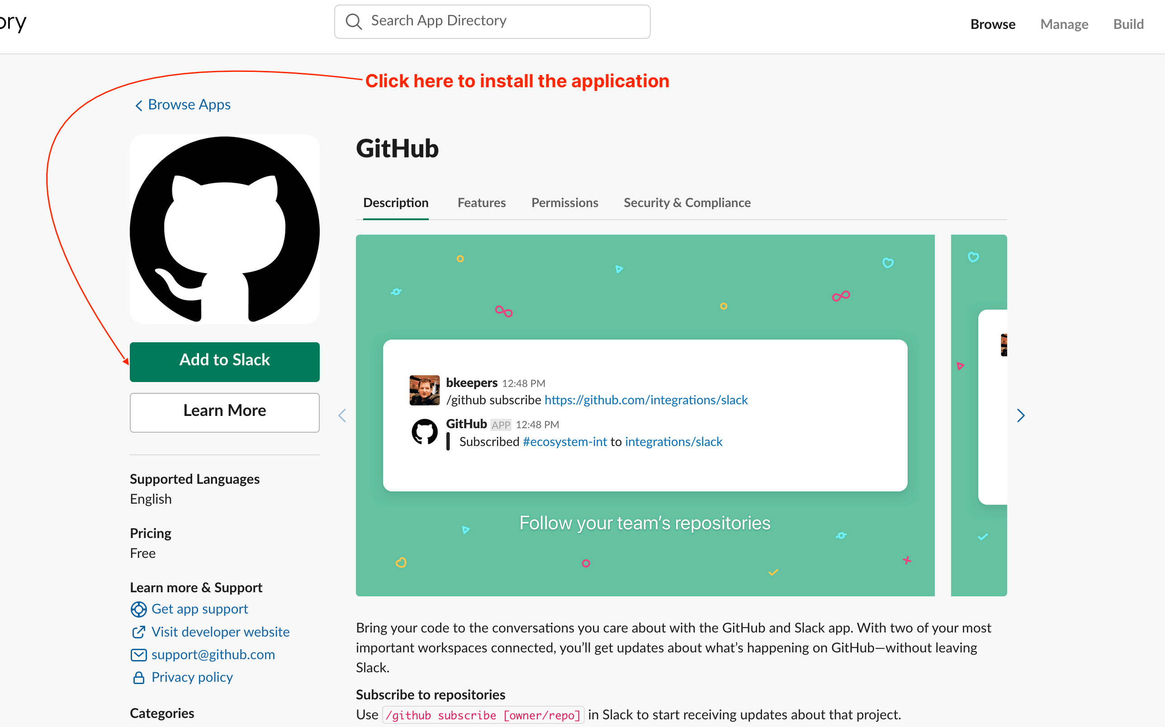Click bkeepers profile picture in the message preview
This screenshot has height=727, width=1165.
coord(425,390)
